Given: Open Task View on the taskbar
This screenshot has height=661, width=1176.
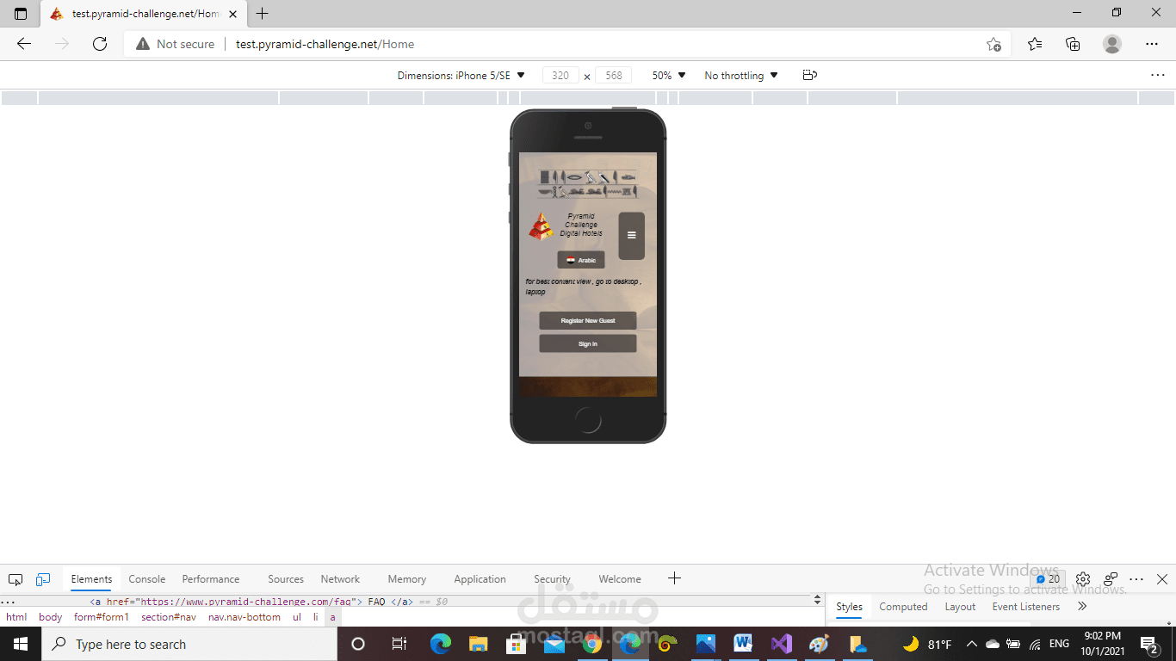Looking at the screenshot, I should click(x=399, y=644).
